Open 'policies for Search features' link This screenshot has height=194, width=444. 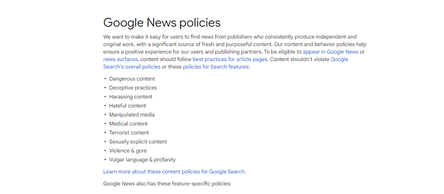(x=216, y=67)
